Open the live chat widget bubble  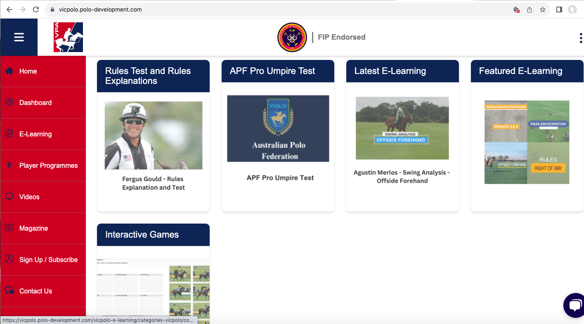point(574,306)
